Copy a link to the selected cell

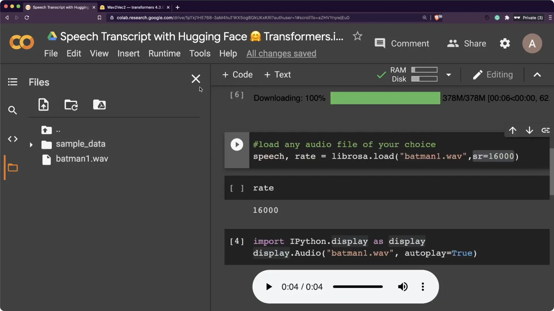point(546,130)
